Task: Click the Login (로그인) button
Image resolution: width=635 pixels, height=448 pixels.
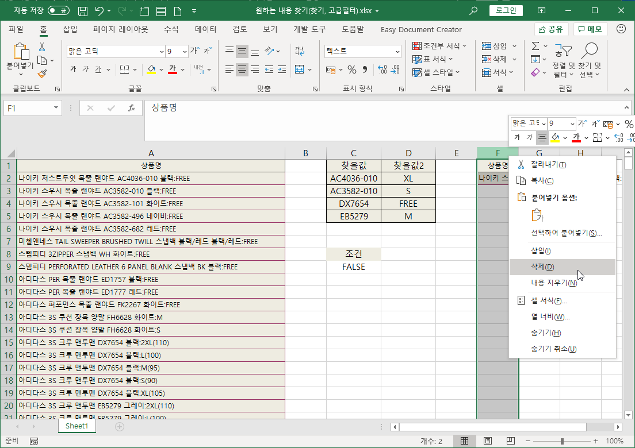Action: point(506,10)
